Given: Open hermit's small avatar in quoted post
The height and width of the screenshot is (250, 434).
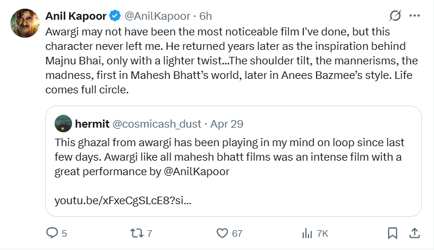Looking at the screenshot, I should 62,124.
